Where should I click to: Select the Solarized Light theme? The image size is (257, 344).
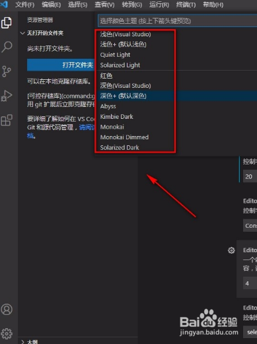pos(120,65)
